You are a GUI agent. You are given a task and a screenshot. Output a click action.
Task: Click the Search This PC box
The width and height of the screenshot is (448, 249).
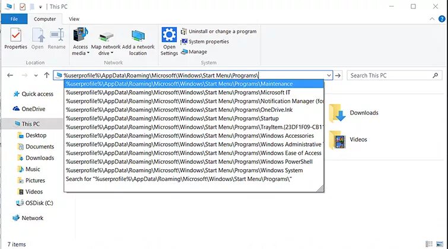point(394,76)
